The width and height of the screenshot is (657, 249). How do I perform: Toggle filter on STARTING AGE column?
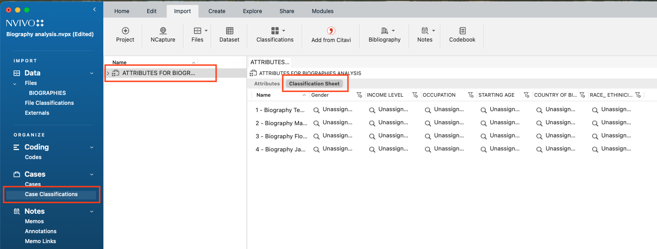click(527, 95)
